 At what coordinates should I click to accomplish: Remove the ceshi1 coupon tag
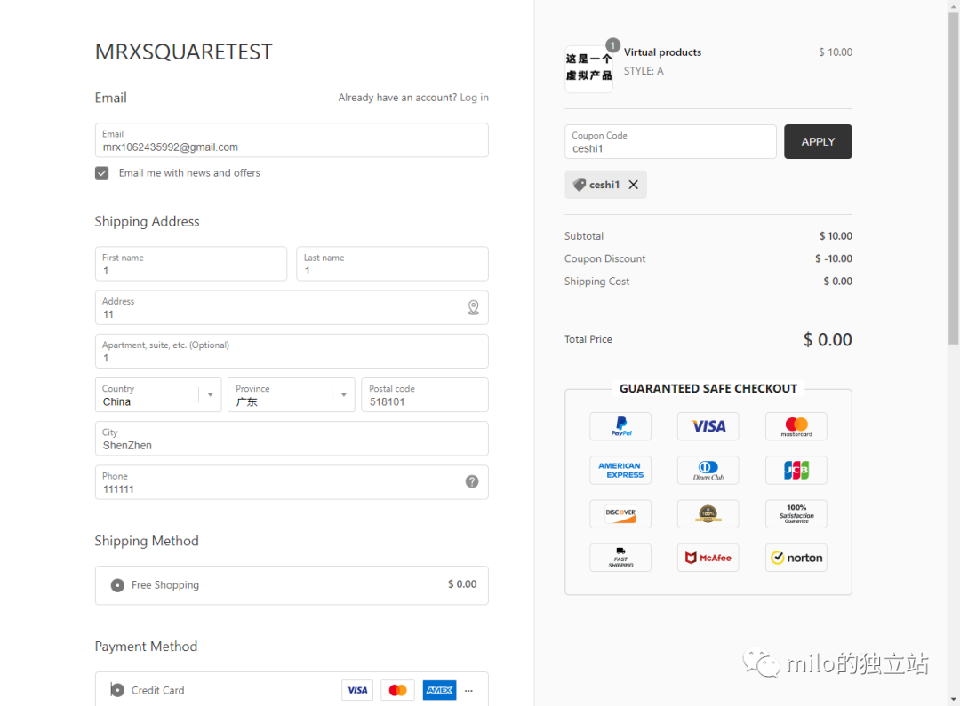pyautogui.click(x=633, y=185)
